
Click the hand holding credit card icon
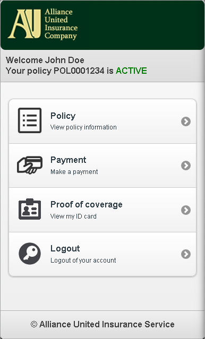tap(30, 165)
